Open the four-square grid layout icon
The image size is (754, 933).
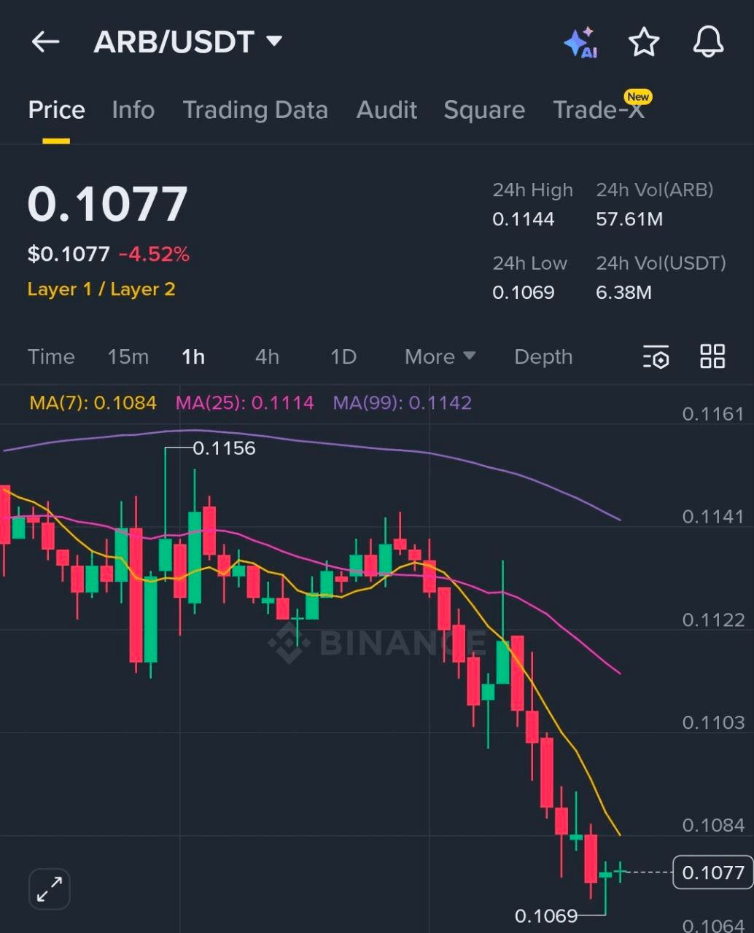point(712,356)
